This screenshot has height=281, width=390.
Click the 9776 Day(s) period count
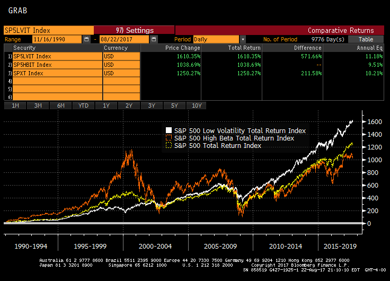click(x=328, y=39)
